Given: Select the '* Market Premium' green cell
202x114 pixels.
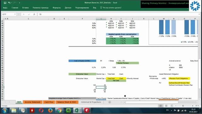Looking at the screenshot, I should click(x=128, y=63).
